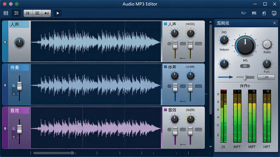Image resolution: width=280 pixels, height=157 pixels.
Task: Click the 2K level meter
Action: click(x=223, y=116)
